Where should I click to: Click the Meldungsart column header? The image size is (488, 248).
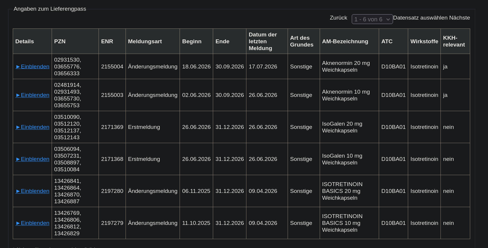[145, 41]
